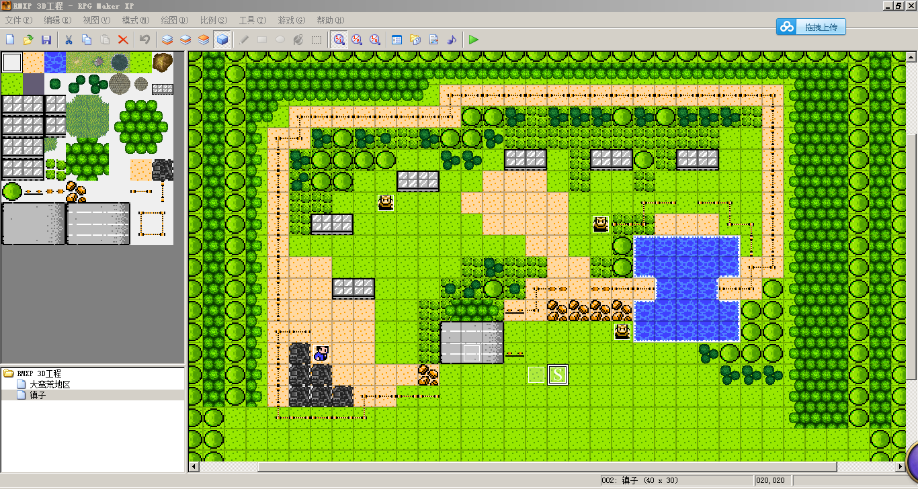This screenshot has height=489, width=918.
Task: Open the Sound Test music note icon
Action: coord(452,40)
